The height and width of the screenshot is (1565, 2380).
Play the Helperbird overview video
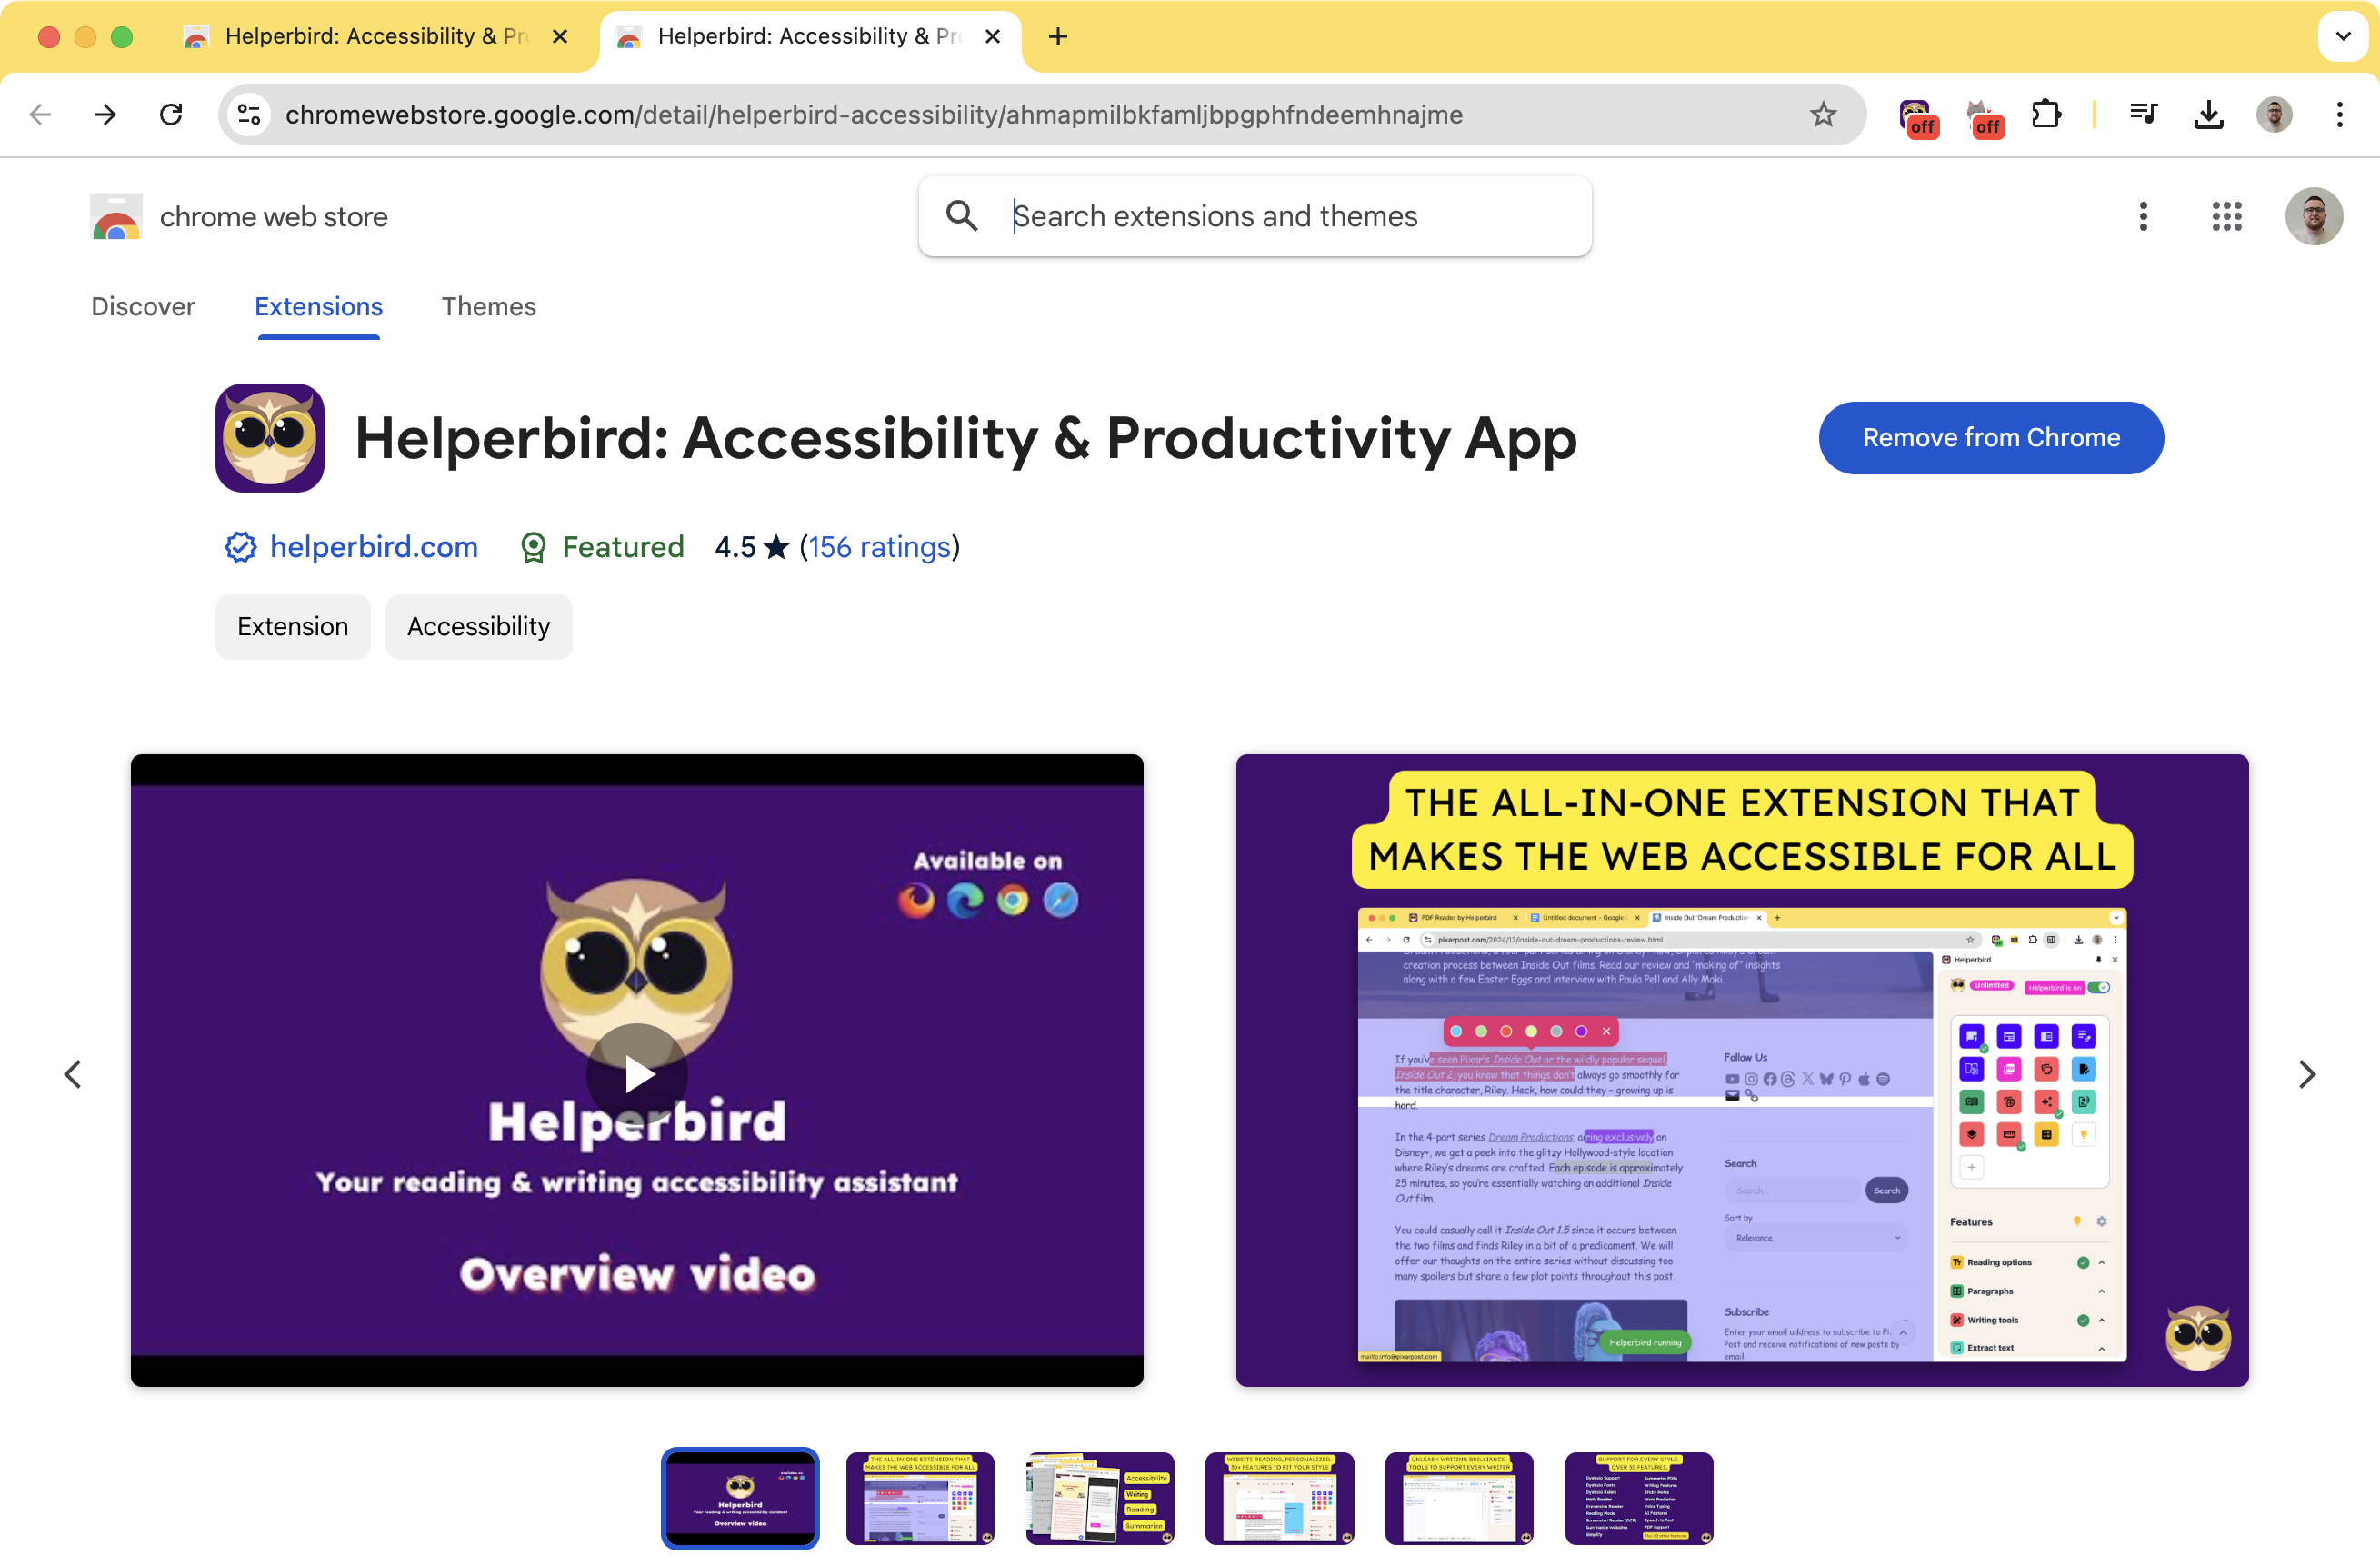(x=637, y=1074)
